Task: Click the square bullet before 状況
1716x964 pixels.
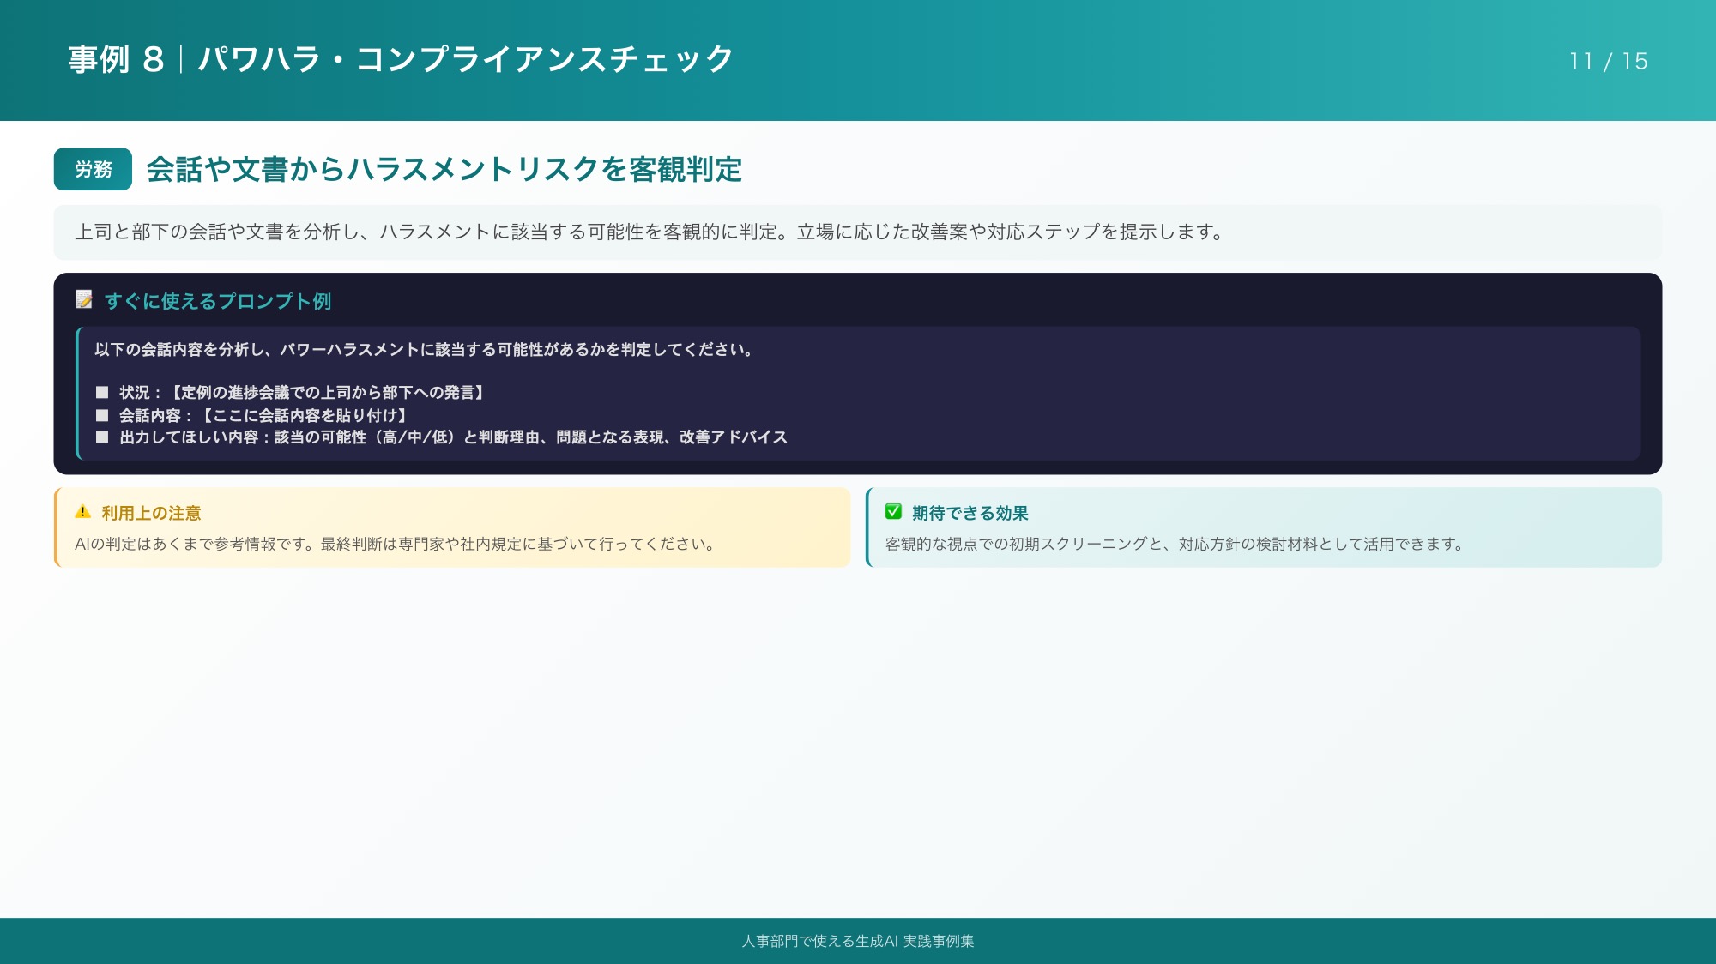Action: pos(102,392)
